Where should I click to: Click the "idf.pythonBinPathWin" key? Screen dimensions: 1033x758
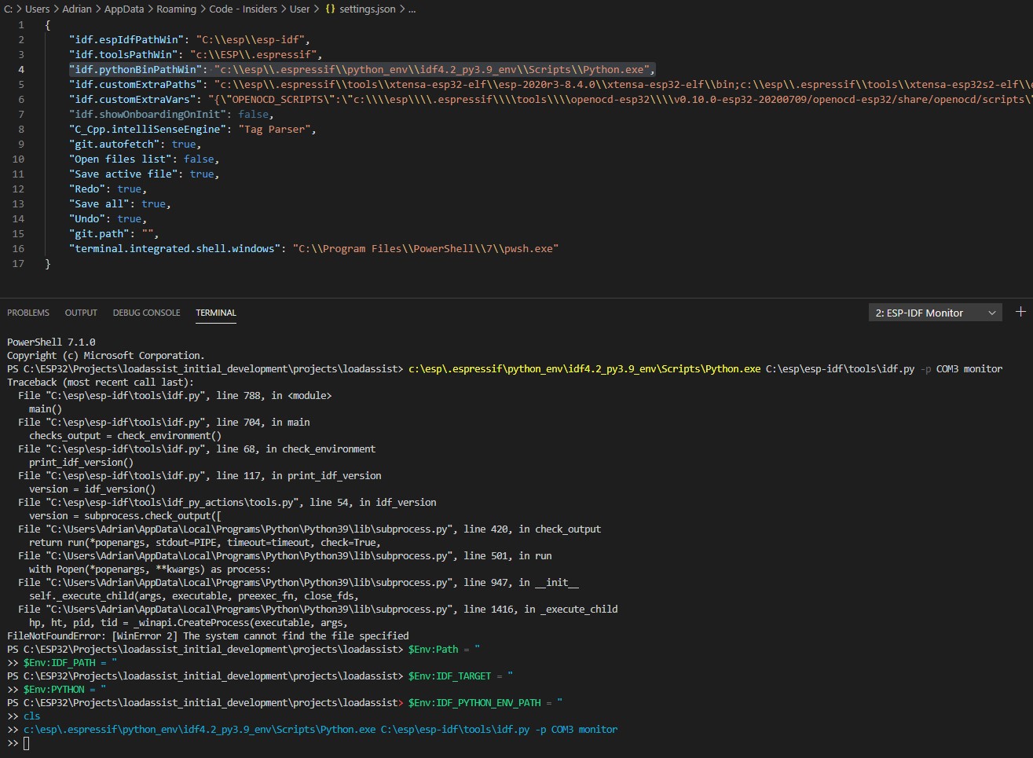click(x=135, y=69)
